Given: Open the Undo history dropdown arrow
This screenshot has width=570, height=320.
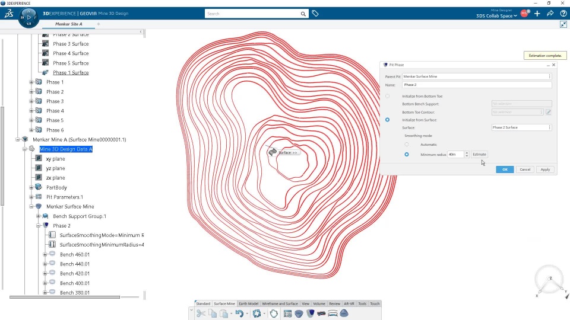Looking at the screenshot, I should pyautogui.click(x=247, y=313).
